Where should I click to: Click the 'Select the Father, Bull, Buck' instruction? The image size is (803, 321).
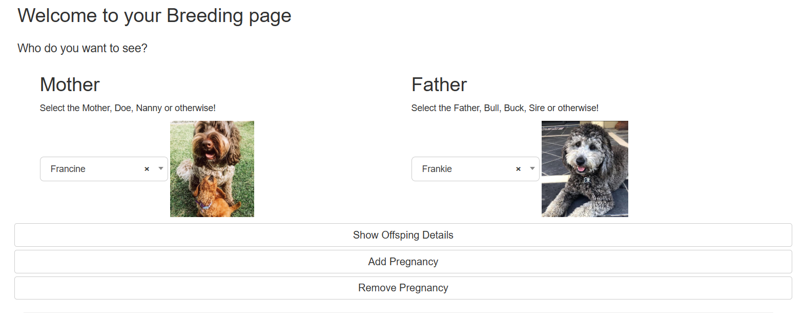click(505, 108)
